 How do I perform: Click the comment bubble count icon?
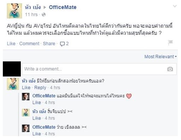point(62,44)
